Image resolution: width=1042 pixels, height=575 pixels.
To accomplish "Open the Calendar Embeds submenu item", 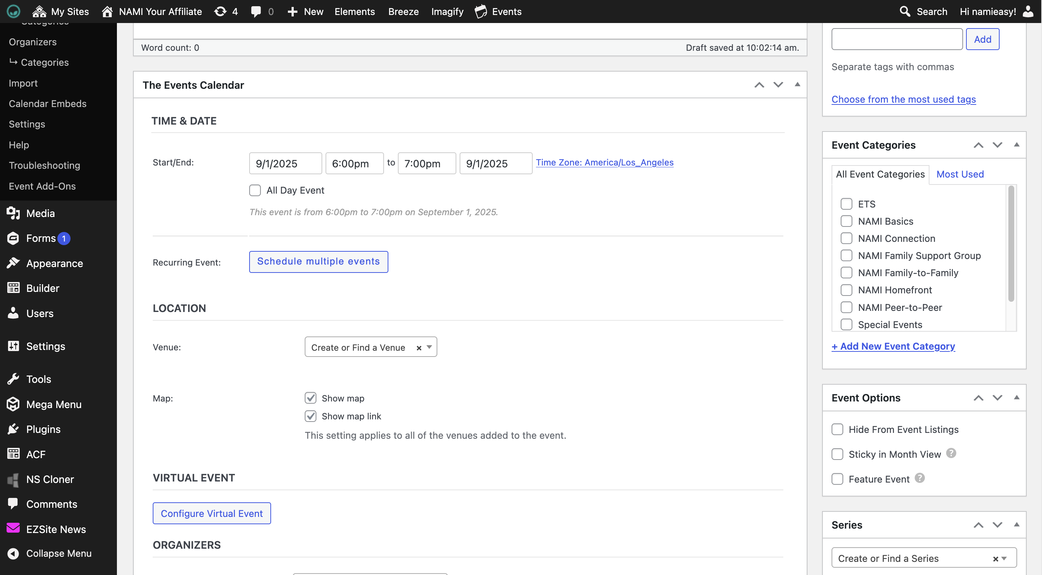I will [x=48, y=103].
